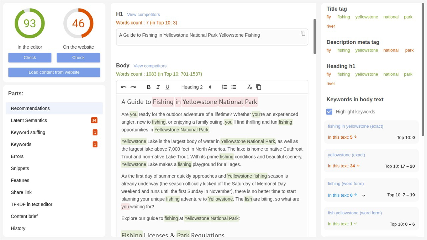The width and height of the screenshot is (427, 240).
Task: Select the Undo icon in the editor toolbar
Action: pyautogui.click(x=123, y=87)
